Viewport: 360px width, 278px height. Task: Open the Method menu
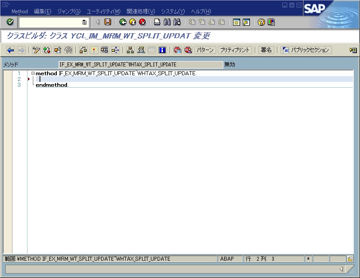[20, 11]
